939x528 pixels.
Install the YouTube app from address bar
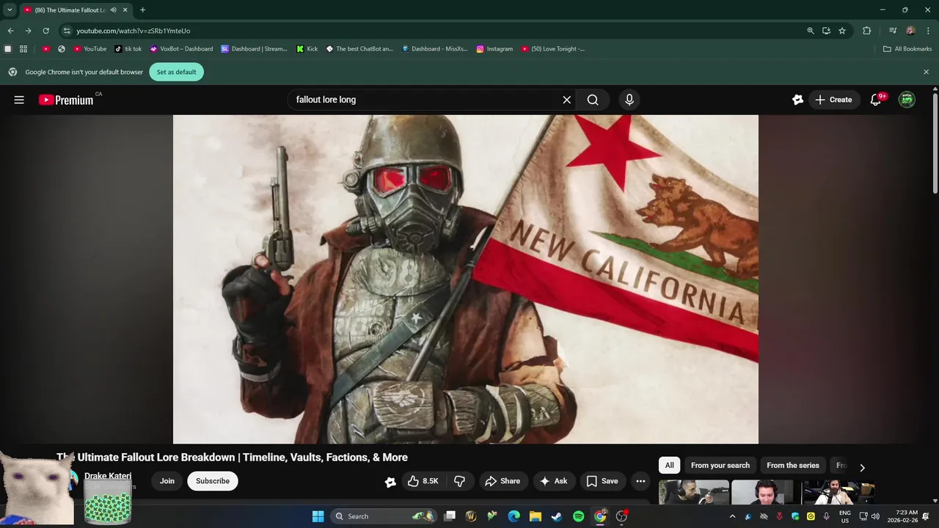coord(826,31)
